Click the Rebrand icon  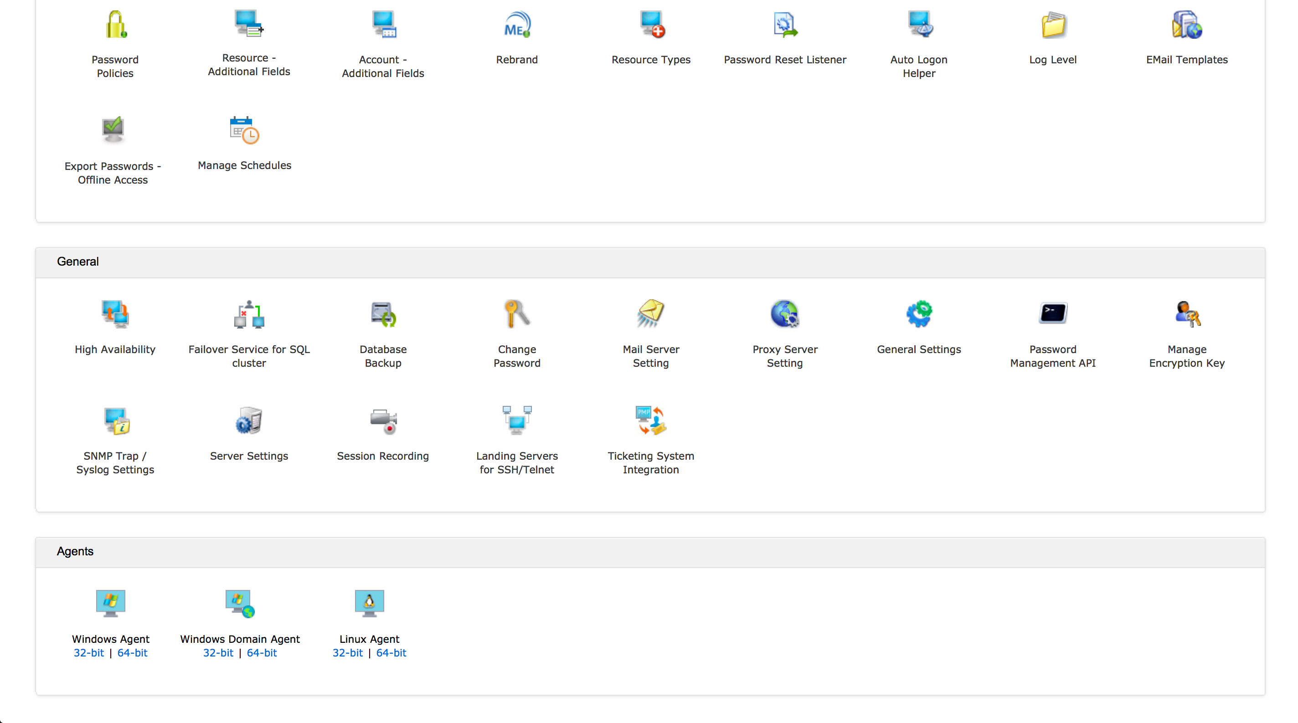coord(517,25)
